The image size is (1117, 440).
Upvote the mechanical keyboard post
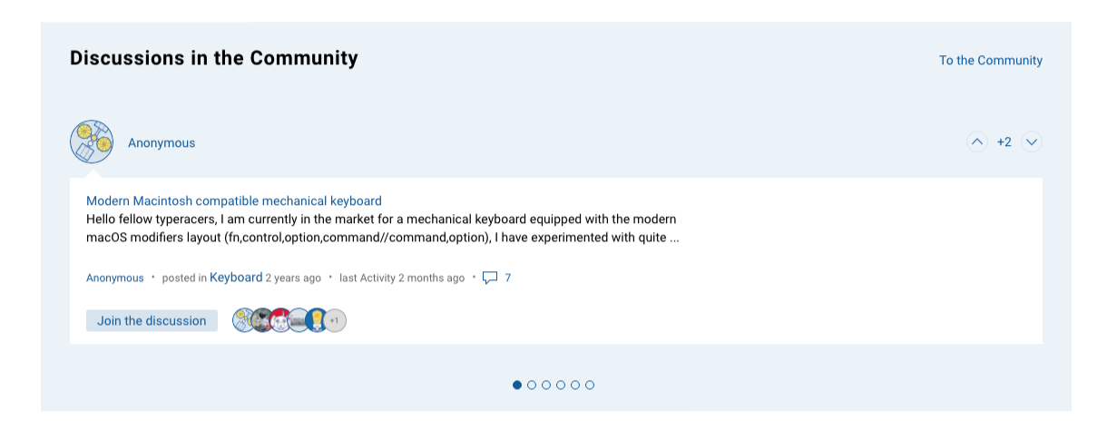tap(977, 142)
